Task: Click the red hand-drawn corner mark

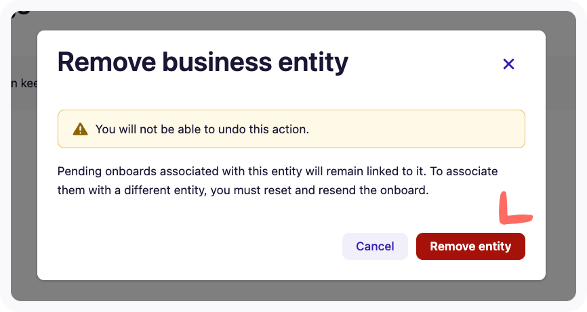Action: coord(511,212)
